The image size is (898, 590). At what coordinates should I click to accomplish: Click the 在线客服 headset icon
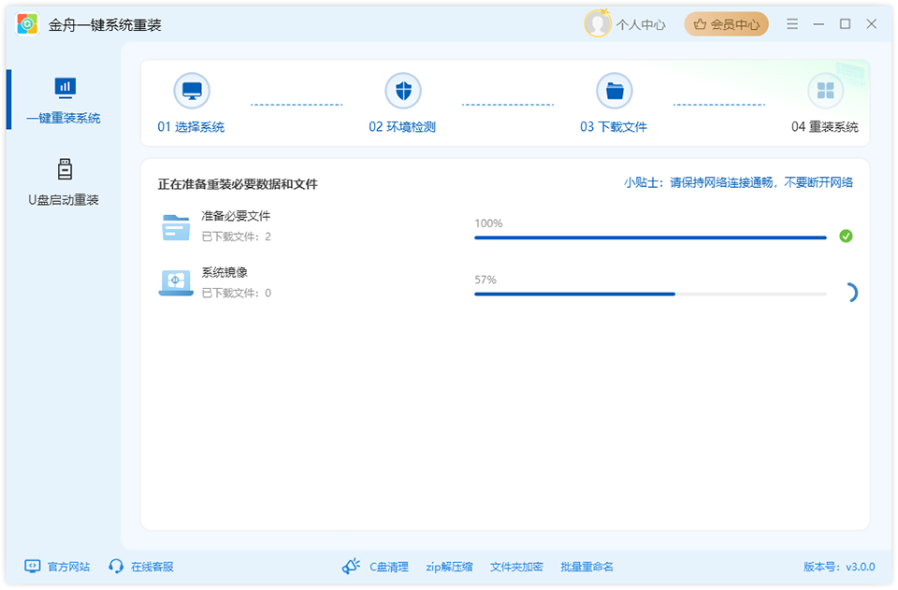pyautogui.click(x=114, y=566)
